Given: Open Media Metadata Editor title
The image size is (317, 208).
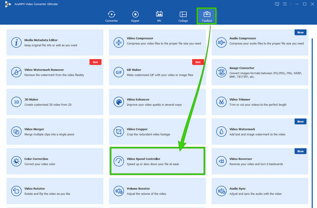Looking at the screenshot, I should pyautogui.click(x=41, y=40).
